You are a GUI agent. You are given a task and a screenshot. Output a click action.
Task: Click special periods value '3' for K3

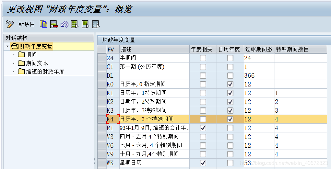pyautogui.click(x=301, y=110)
